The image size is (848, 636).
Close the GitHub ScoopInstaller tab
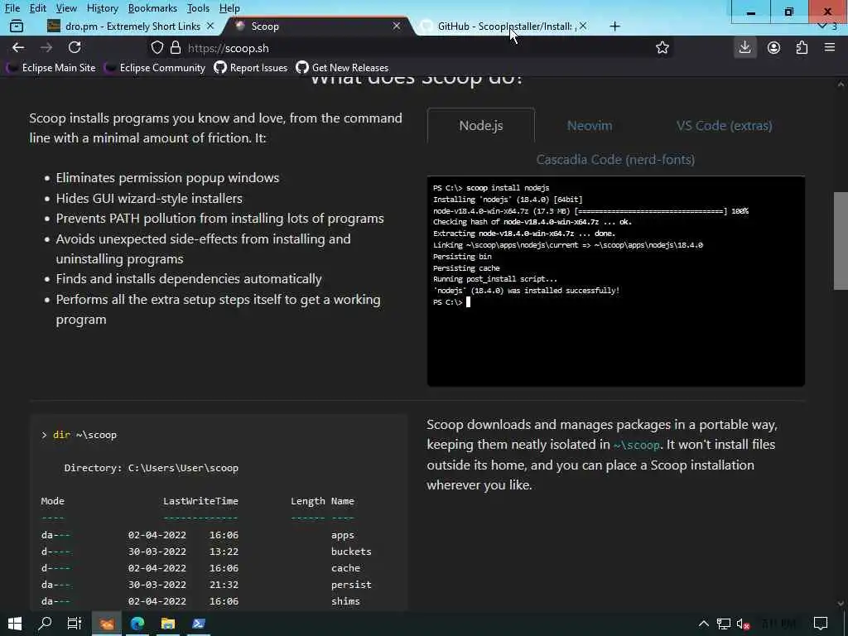[x=583, y=26]
